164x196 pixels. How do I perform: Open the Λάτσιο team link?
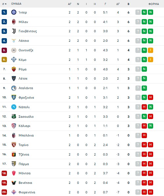point(24,41)
